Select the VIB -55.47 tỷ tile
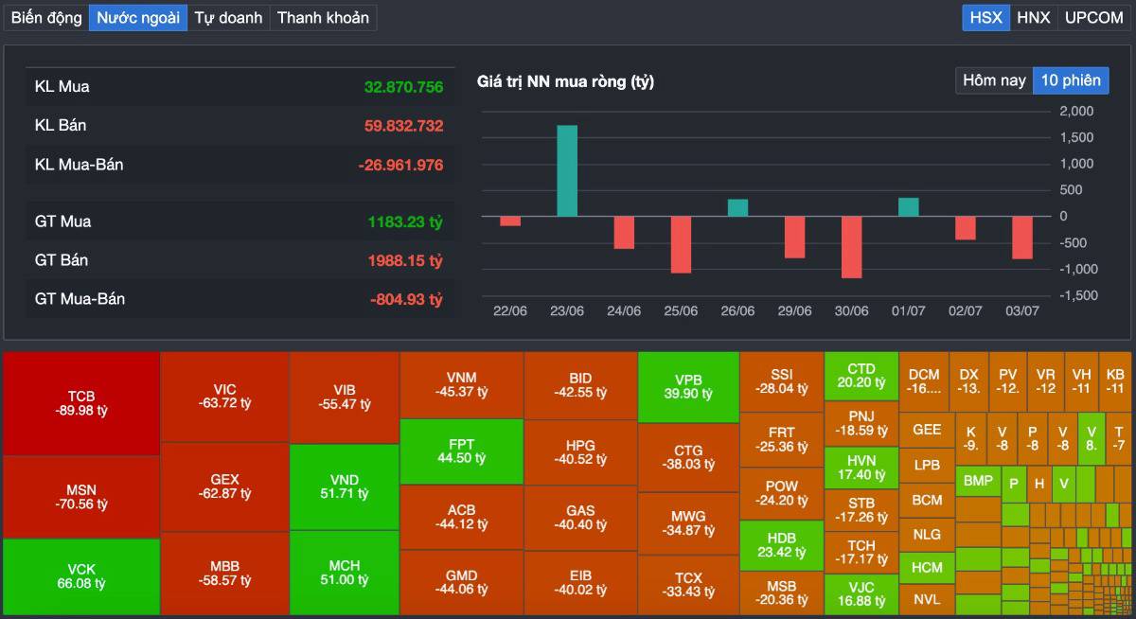 pos(345,398)
